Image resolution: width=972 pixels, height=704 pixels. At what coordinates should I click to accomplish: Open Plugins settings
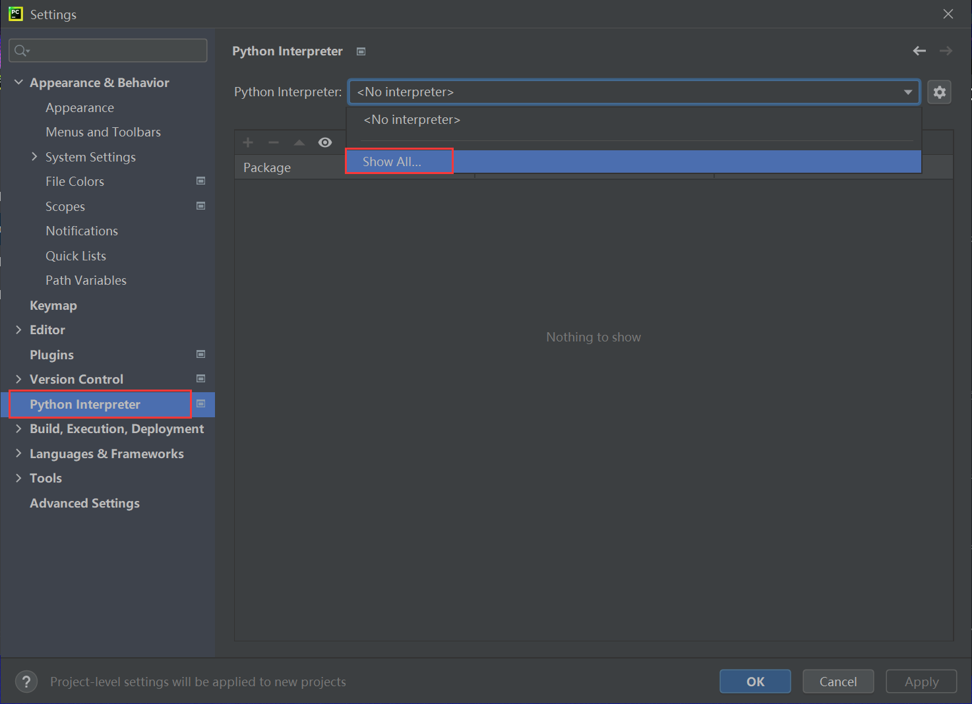click(x=51, y=355)
